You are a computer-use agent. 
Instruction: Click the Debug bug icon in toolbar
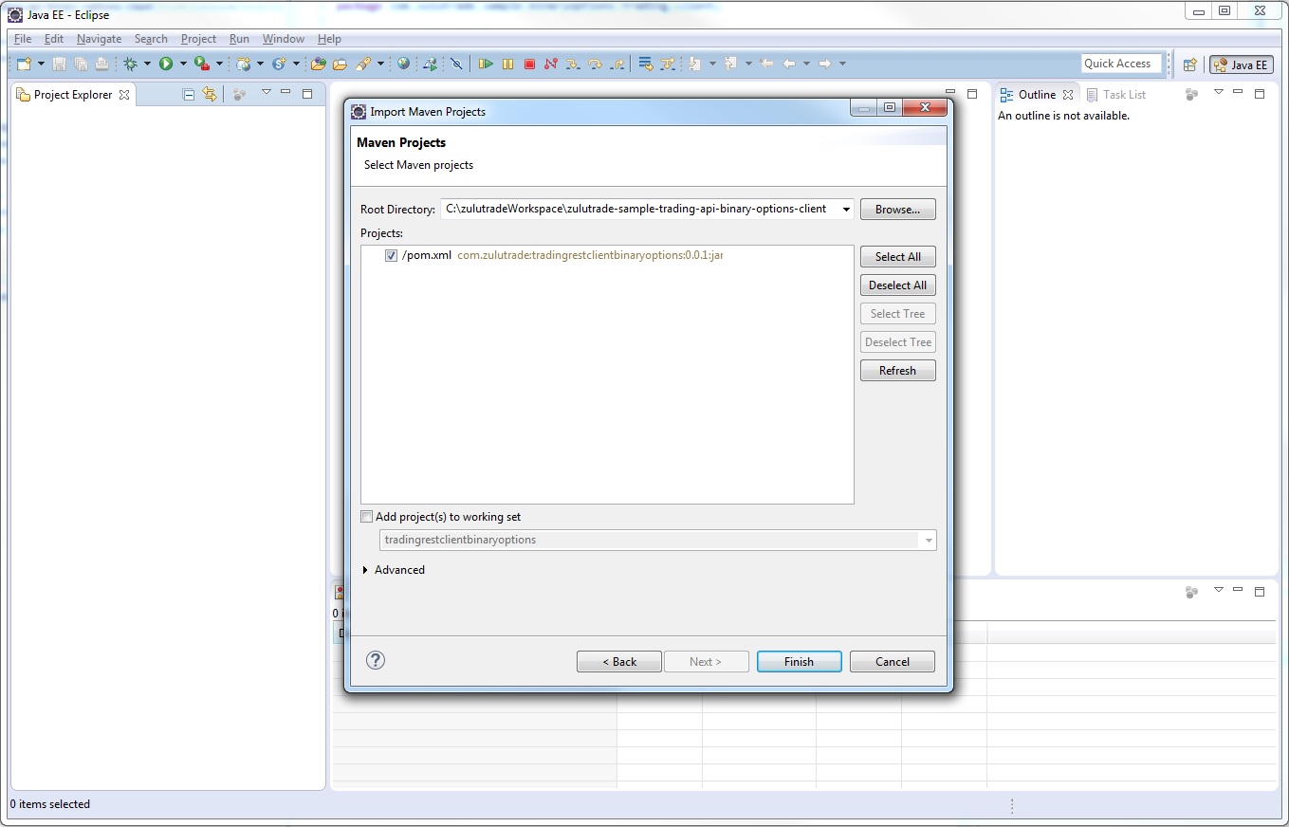(131, 64)
